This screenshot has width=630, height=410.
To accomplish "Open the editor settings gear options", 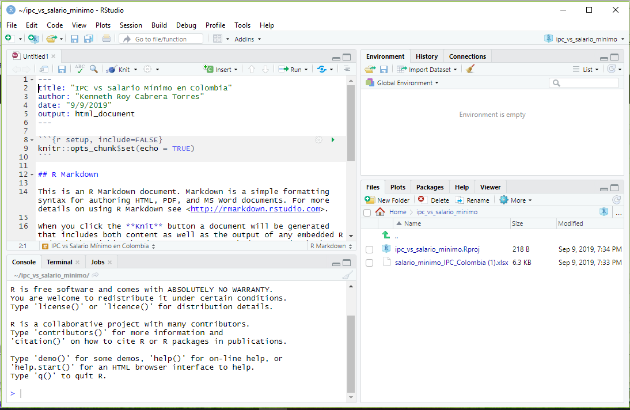I will pyautogui.click(x=147, y=69).
